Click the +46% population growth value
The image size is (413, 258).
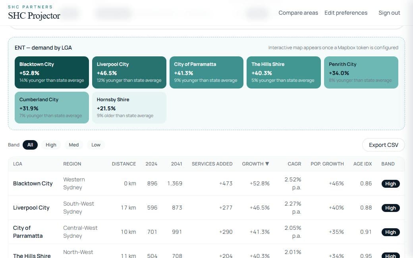336,183
